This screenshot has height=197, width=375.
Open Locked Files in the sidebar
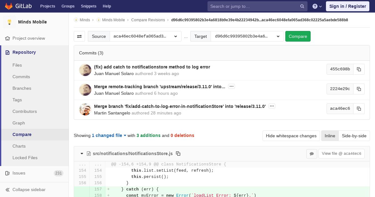25,158
